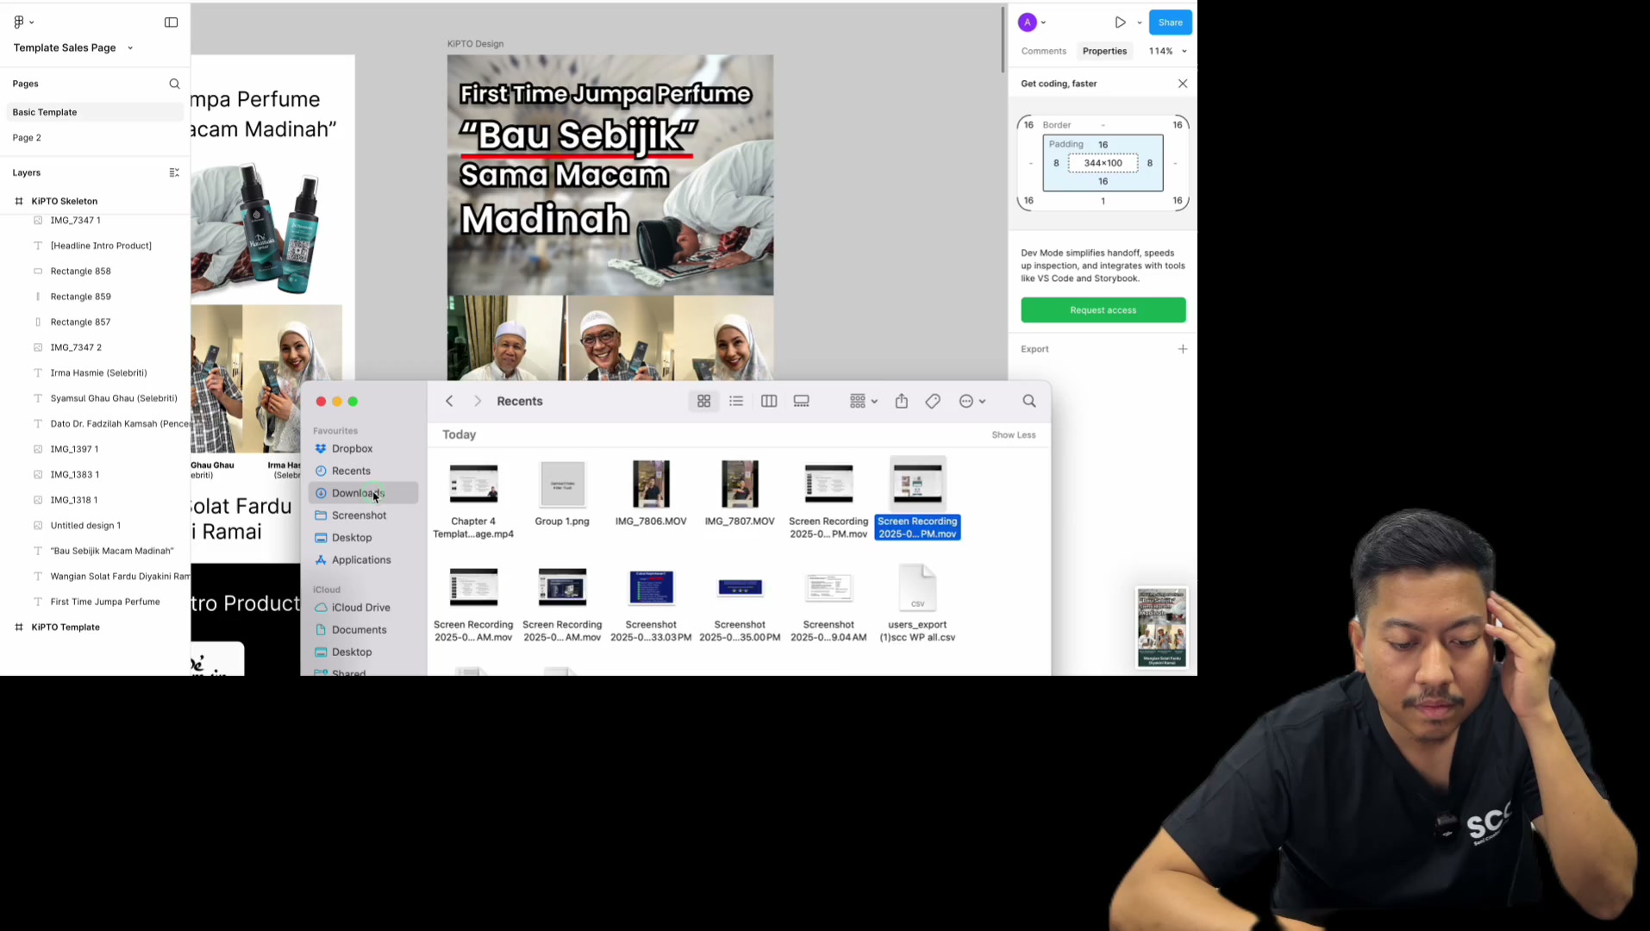Select Basic Template page

click(95, 112)
